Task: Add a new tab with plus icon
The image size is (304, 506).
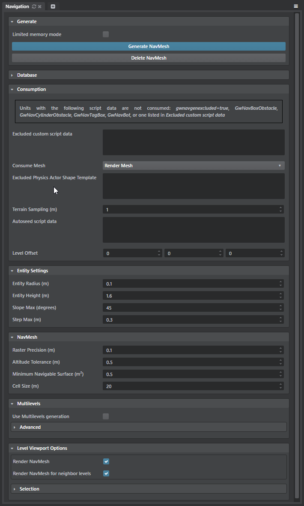Action: point(53,6)
